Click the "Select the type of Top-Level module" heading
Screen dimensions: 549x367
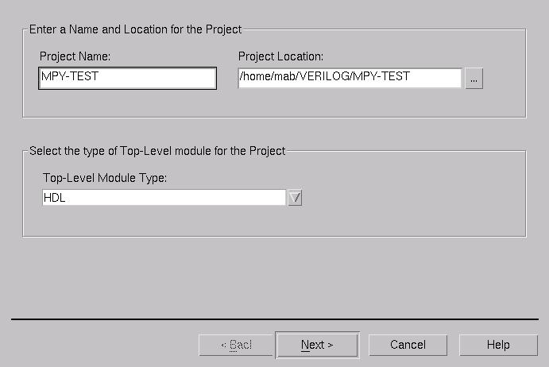tap(157, 151)
